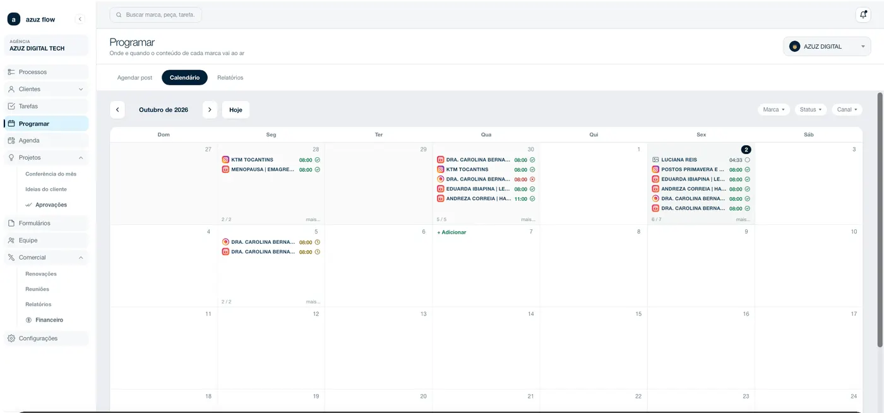Open the ANDREZA CORREIA 11:00 post
The image size is (884, 413).
point(486,199)
